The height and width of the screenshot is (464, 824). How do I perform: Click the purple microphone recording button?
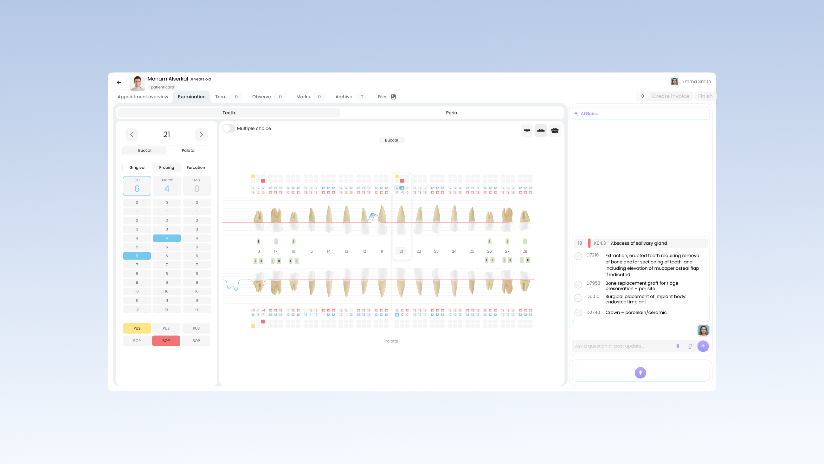(641, 373)
